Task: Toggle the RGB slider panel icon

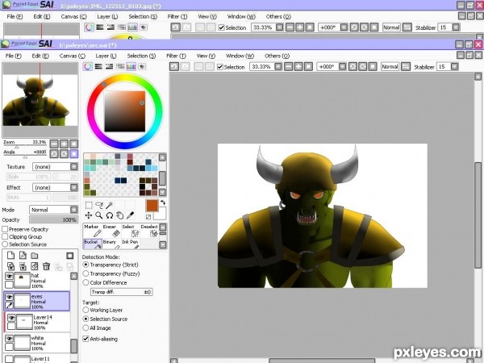Action: 98,66
